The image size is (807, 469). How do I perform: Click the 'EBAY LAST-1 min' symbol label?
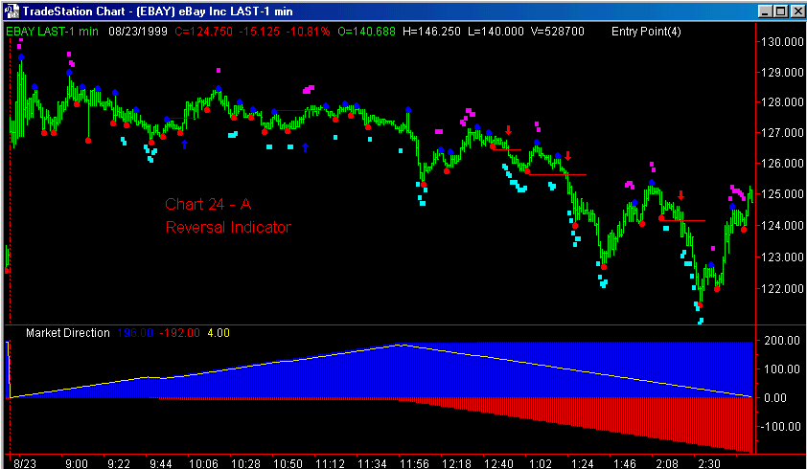pyautogui.click(x=52, y=32)
